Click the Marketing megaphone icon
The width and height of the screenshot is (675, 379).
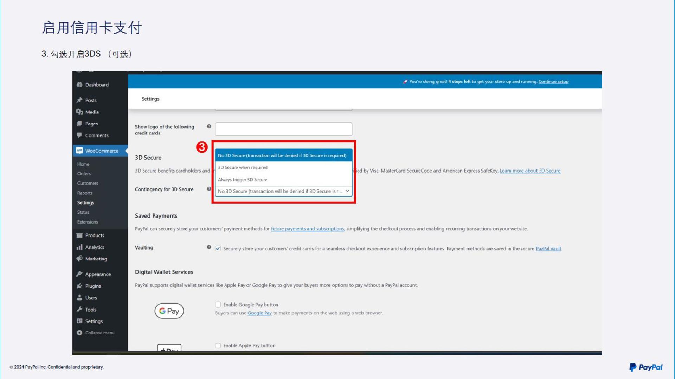pyautogui.click(x=79, y=259)
